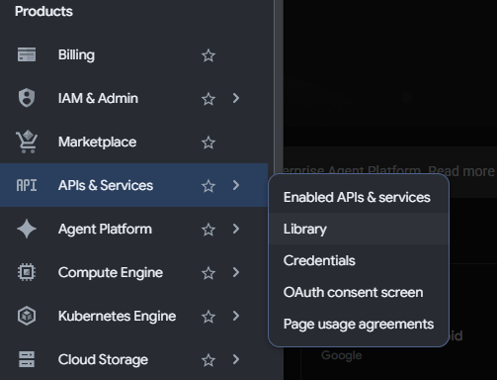This screenshot has height=380, width=497.
Task: Star the Kubernetes Engine entry
Action: coord(208,317)
